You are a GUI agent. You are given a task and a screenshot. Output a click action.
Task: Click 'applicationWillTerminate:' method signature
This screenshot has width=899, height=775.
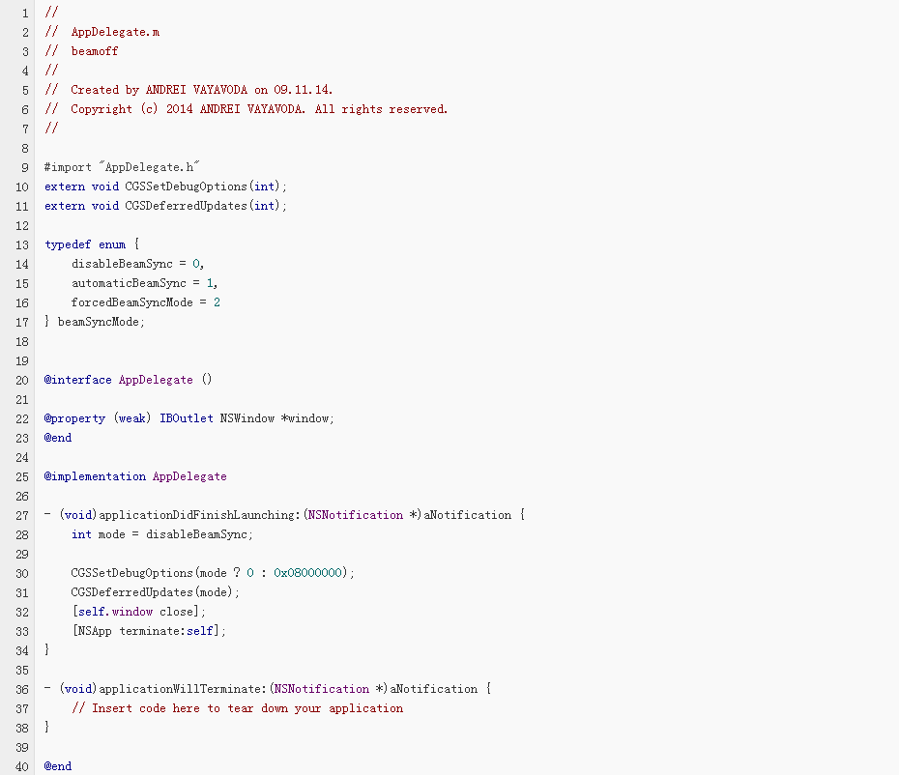(x=268, y=688)
